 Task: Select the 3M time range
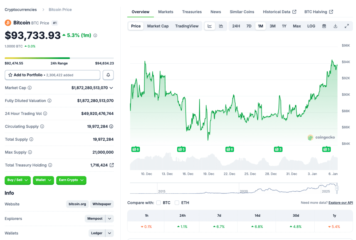[x=273, y=26]
